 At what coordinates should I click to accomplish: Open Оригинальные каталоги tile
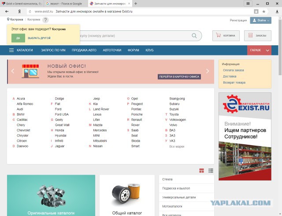(51, 195)
